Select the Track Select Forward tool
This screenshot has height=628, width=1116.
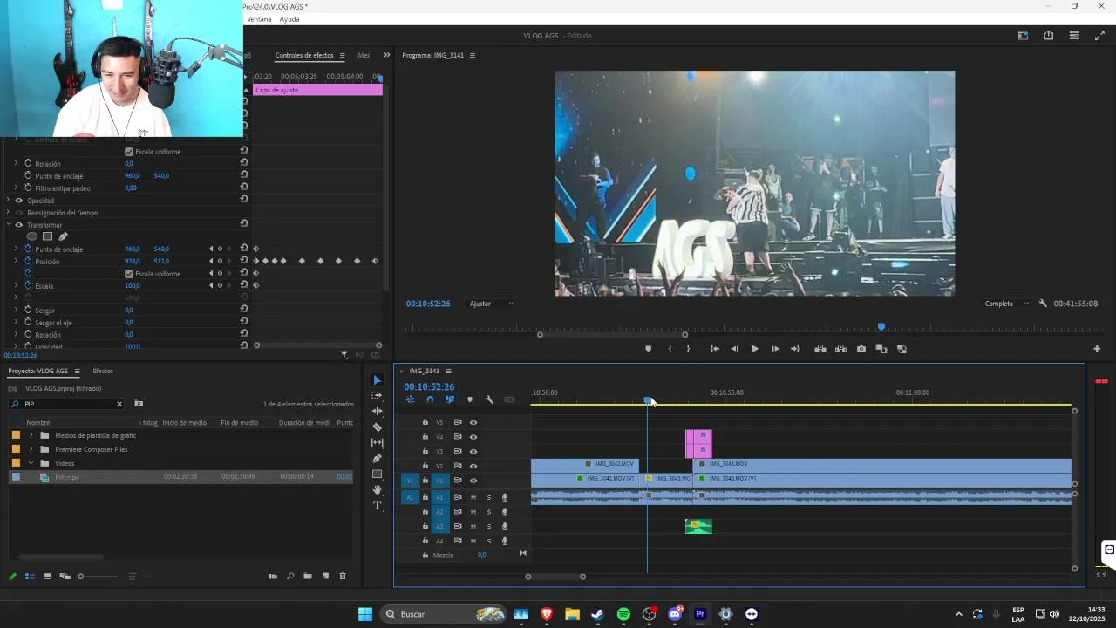click(377, 395)
